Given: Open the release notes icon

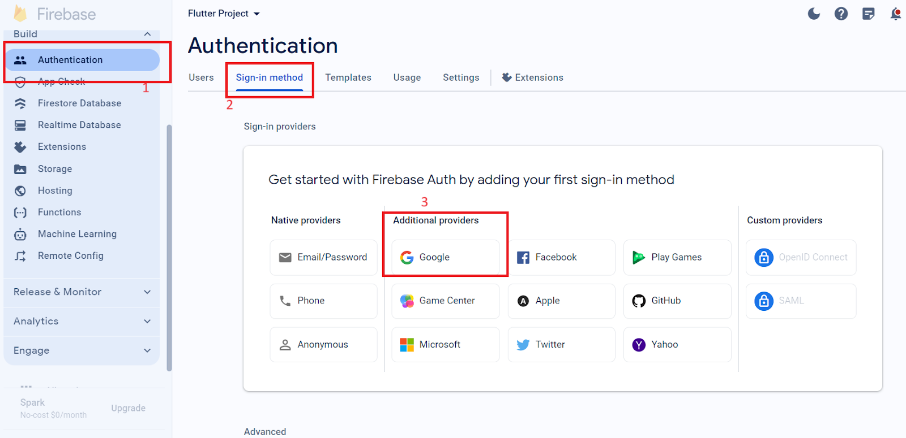Looking at the screenshot, I should pos(868,14).
